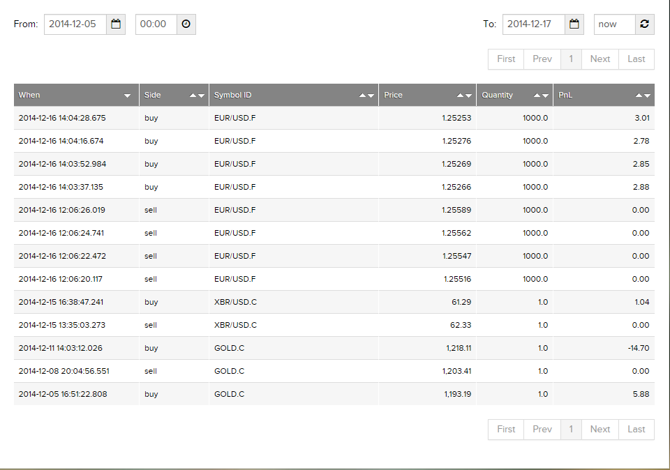
Task: Click the To time field showing now
Action: click(614, 24)
